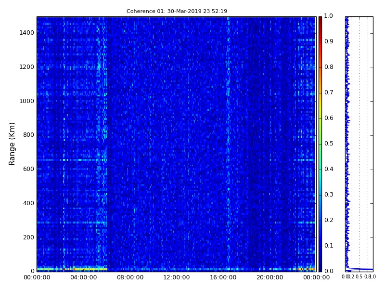Click the 600 range tick label
This screenshot has height=289, width=385.
pos(28,169)
